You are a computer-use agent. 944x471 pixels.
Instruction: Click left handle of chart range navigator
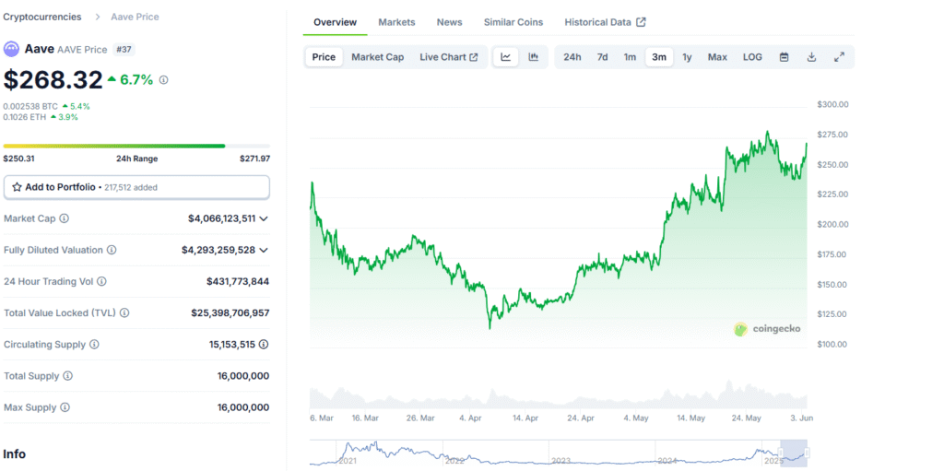click(x=782, y=453)
